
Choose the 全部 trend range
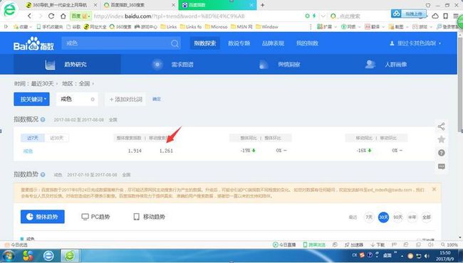click(x=427, y=218)
